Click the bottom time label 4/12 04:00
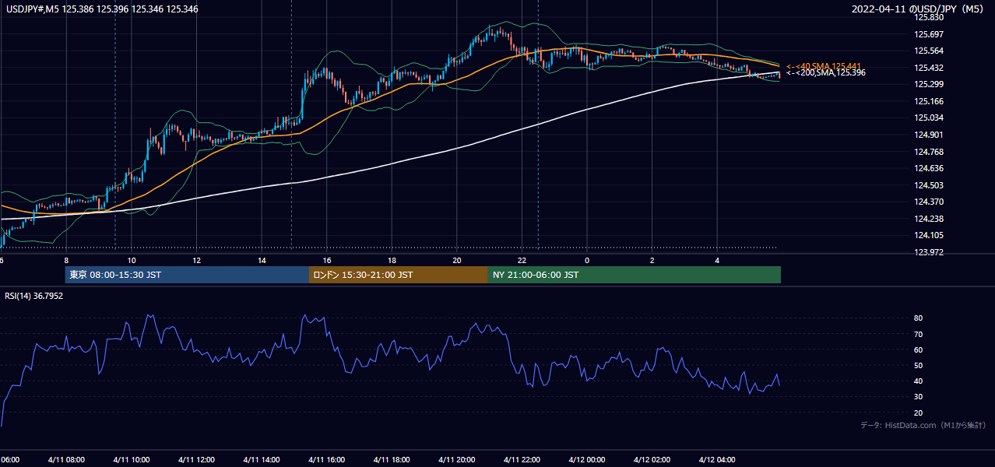Image resolution: width=995 pixels, height=467 pixels. click(717, 459)
